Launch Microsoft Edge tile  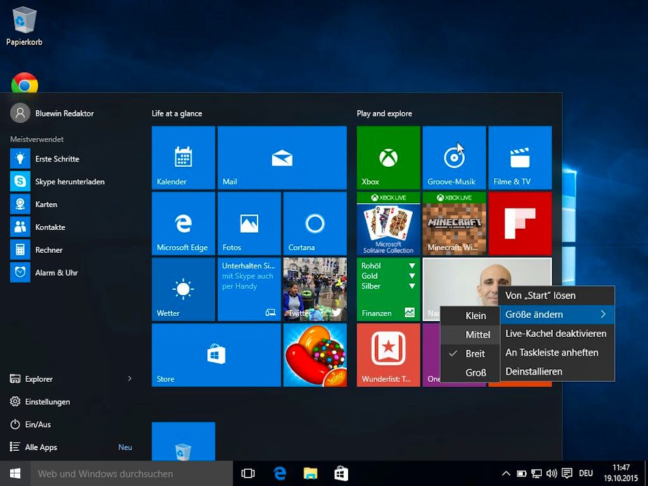[x=183, y=223]
